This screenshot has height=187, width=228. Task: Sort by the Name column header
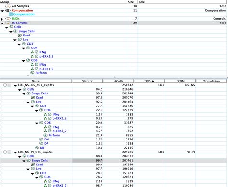tap(36, 81)
